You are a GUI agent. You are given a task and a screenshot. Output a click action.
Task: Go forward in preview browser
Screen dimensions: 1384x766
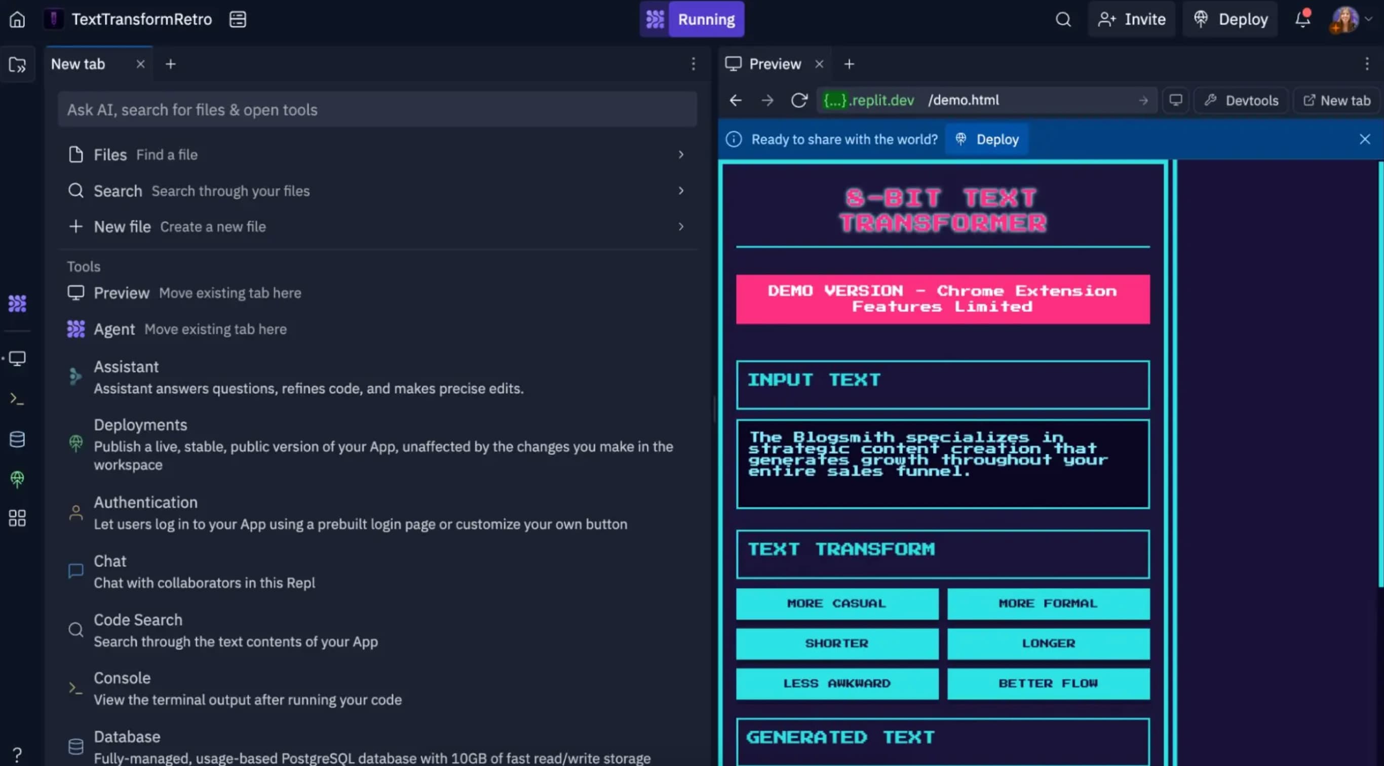pos(767,100)
